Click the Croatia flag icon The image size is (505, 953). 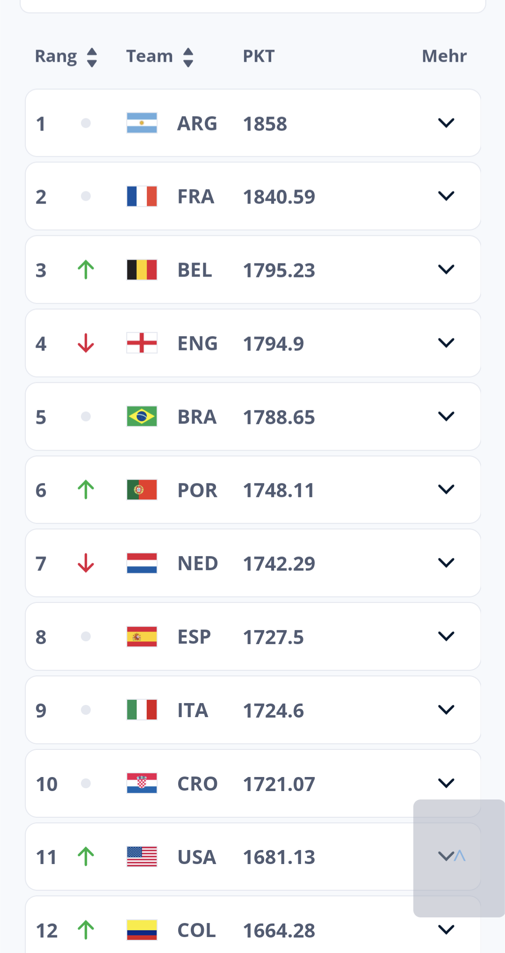(142, 783)
